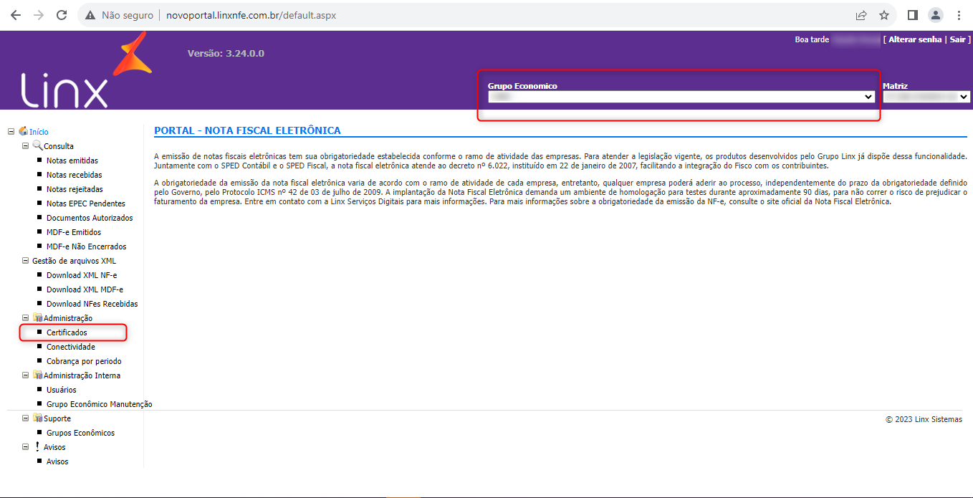Open Notas rejeitadas

pyautogui.click(x=75, y=189)
